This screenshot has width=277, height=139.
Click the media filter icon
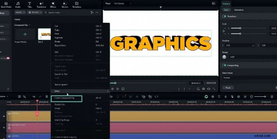pyautogui.click(x=92, y=12)
